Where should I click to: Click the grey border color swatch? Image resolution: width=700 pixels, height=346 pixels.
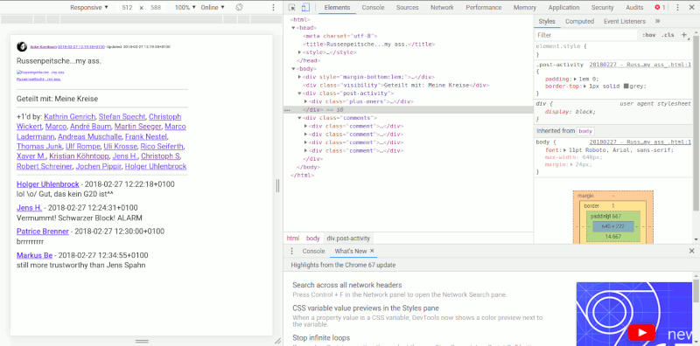[x=626, y=86]
